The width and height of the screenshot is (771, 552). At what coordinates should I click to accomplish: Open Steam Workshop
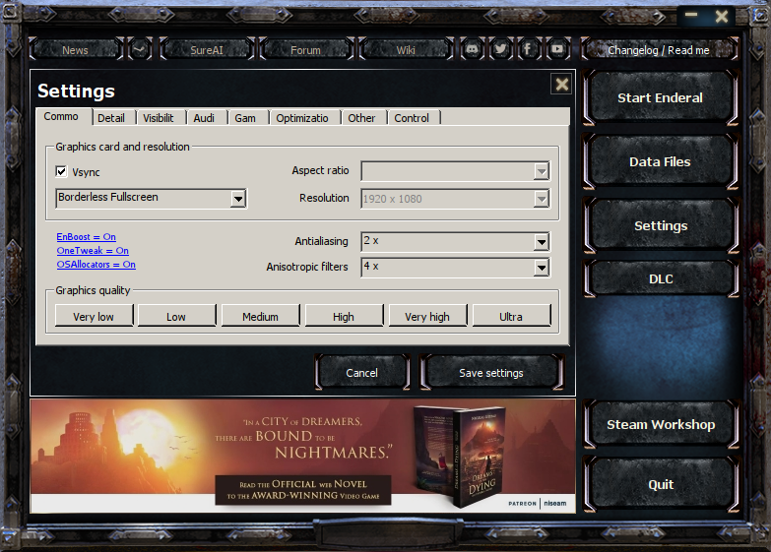click(661, 424)
